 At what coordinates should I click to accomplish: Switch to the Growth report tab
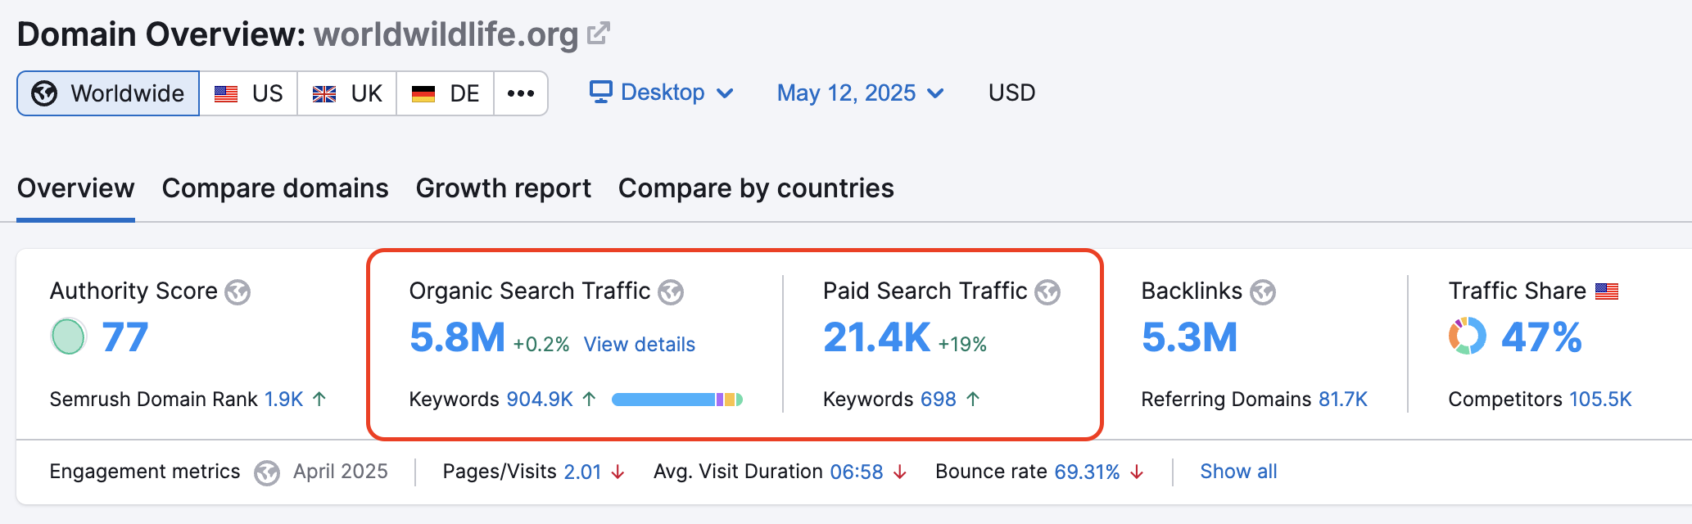(503, 188)
